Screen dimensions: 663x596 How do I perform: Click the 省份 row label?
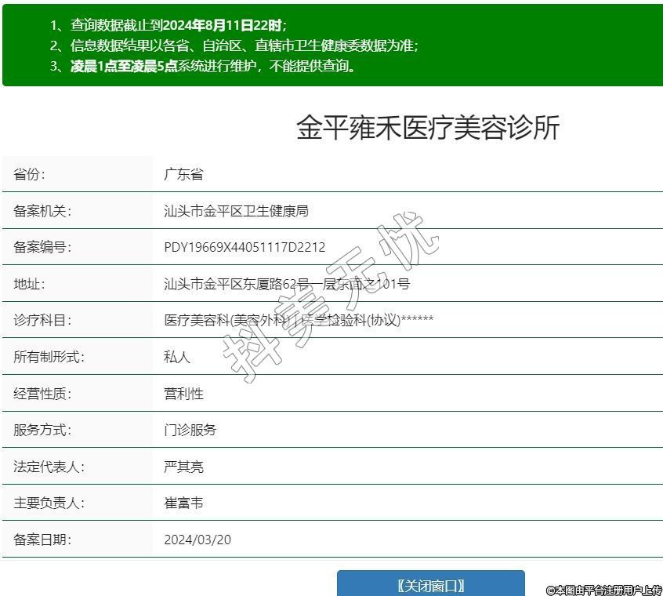point(30,175)
